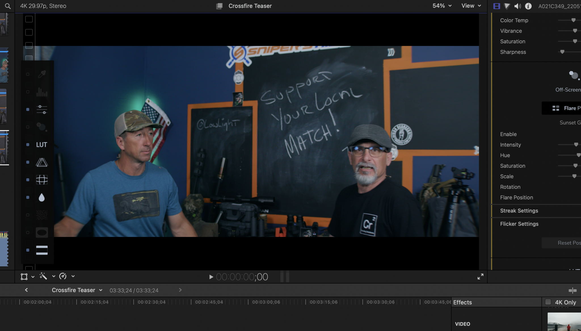
Task: Click the Reset Position button
Action: click(561, 243)
